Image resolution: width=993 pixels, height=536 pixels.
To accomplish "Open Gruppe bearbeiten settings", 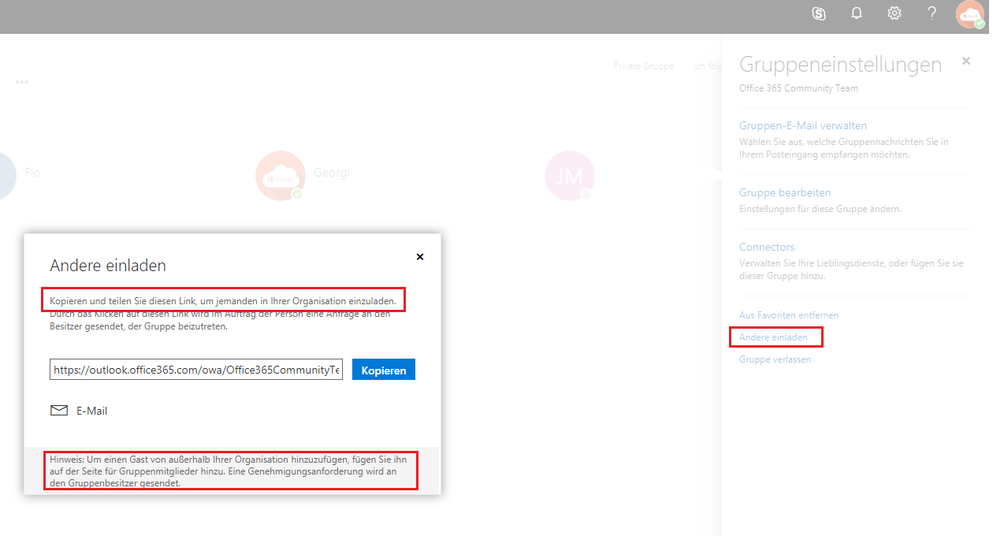I will 785,192.
